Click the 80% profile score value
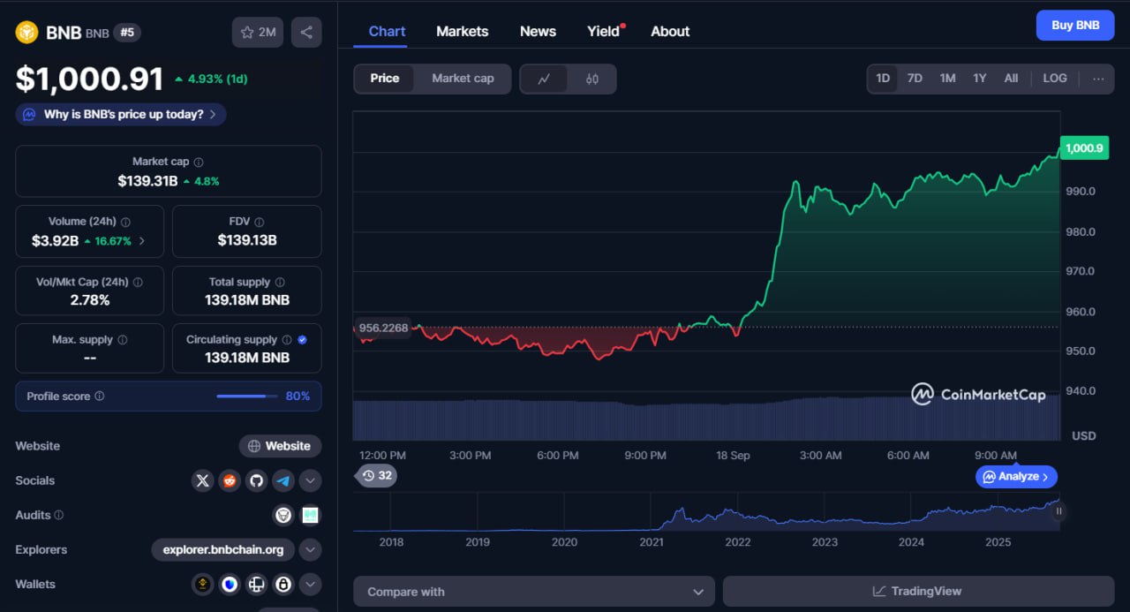This screenshot has height=612, width=1130. tap(298, 397)
